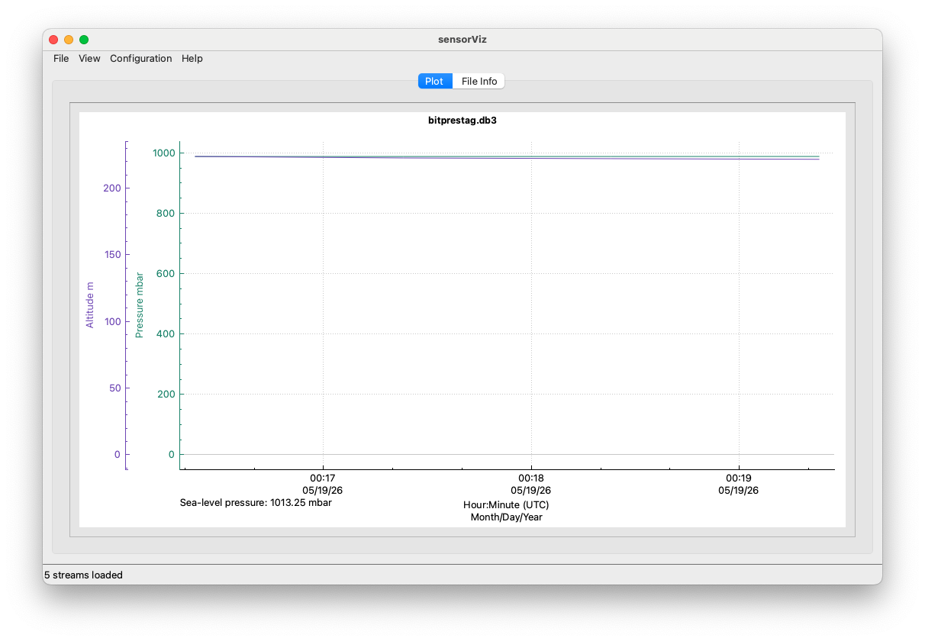Viewport: 925px width, 641px height.
Task: Close the sensorViz window
Action: pos(53,40)
